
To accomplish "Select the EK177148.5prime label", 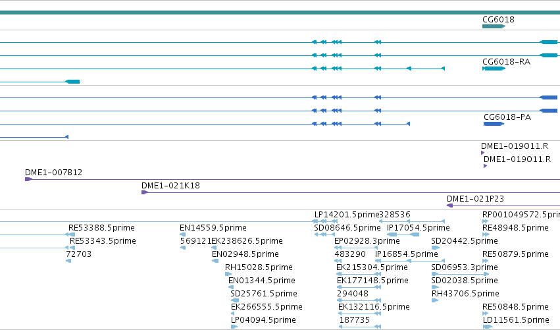I will tap(372, 281).
